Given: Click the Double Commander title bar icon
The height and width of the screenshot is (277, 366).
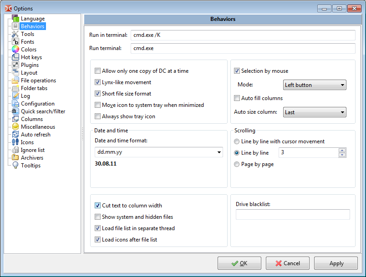Looking at the screenshot, I should [x=8, y=8].
